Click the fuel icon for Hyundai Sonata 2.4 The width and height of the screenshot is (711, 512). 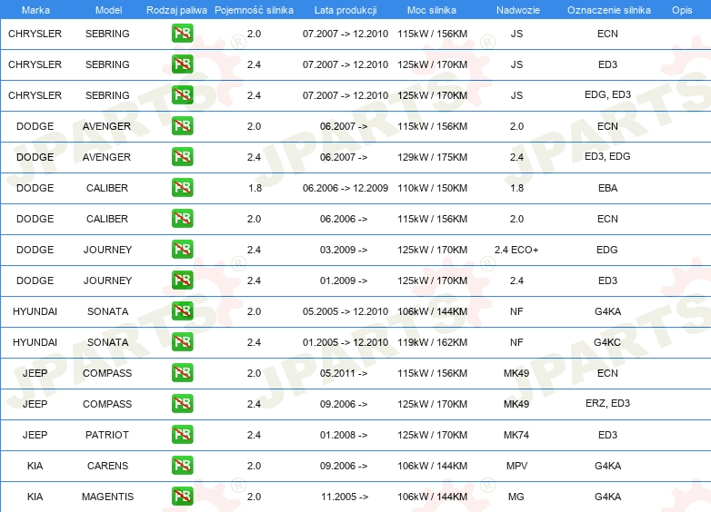(182, 342)
